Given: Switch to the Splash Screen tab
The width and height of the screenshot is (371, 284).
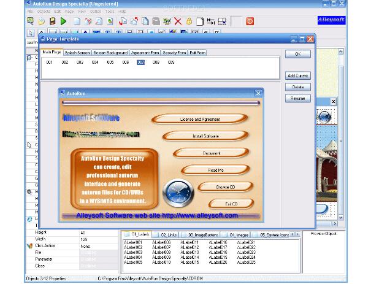Looking at the screenshot, I should pos(78,53).
